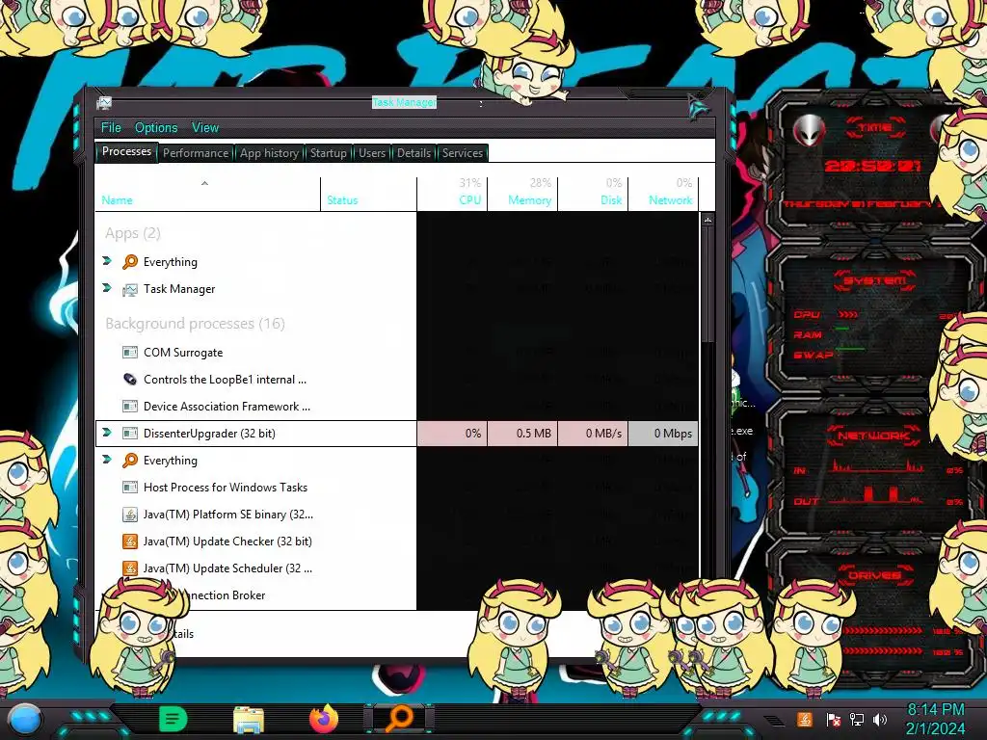Expand the DissenterUpgrader (32 bit) process
Viewport: 987px width, 740px height.
(x=106, y=433)
